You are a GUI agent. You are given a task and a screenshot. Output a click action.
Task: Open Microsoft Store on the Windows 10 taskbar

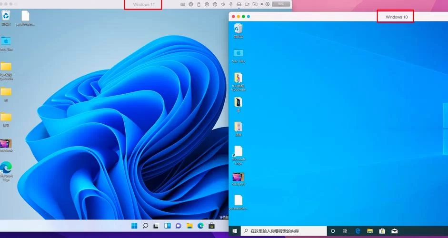[x=382, y=231]
